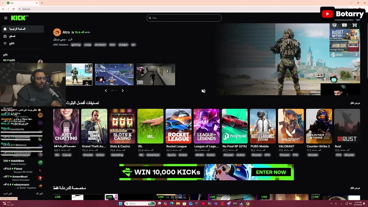Select the atroteam tag
The height and width of the screenshot is (207, 368).
click(x=100, y=45)
